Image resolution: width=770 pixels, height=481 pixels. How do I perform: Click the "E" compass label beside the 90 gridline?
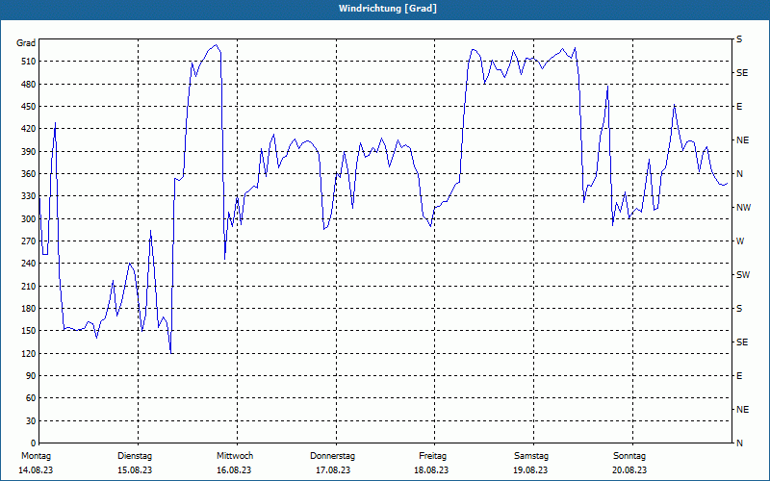point(739,376)
